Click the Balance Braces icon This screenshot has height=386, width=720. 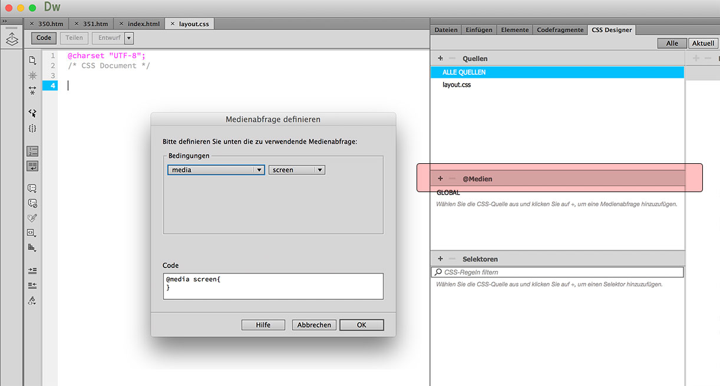32,128
